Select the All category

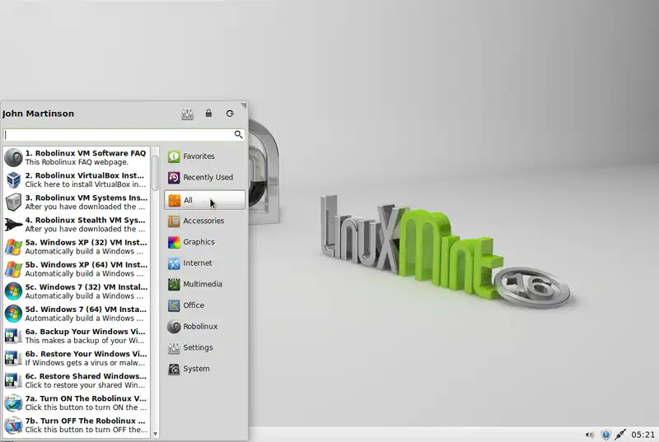(x=204, y=200)
